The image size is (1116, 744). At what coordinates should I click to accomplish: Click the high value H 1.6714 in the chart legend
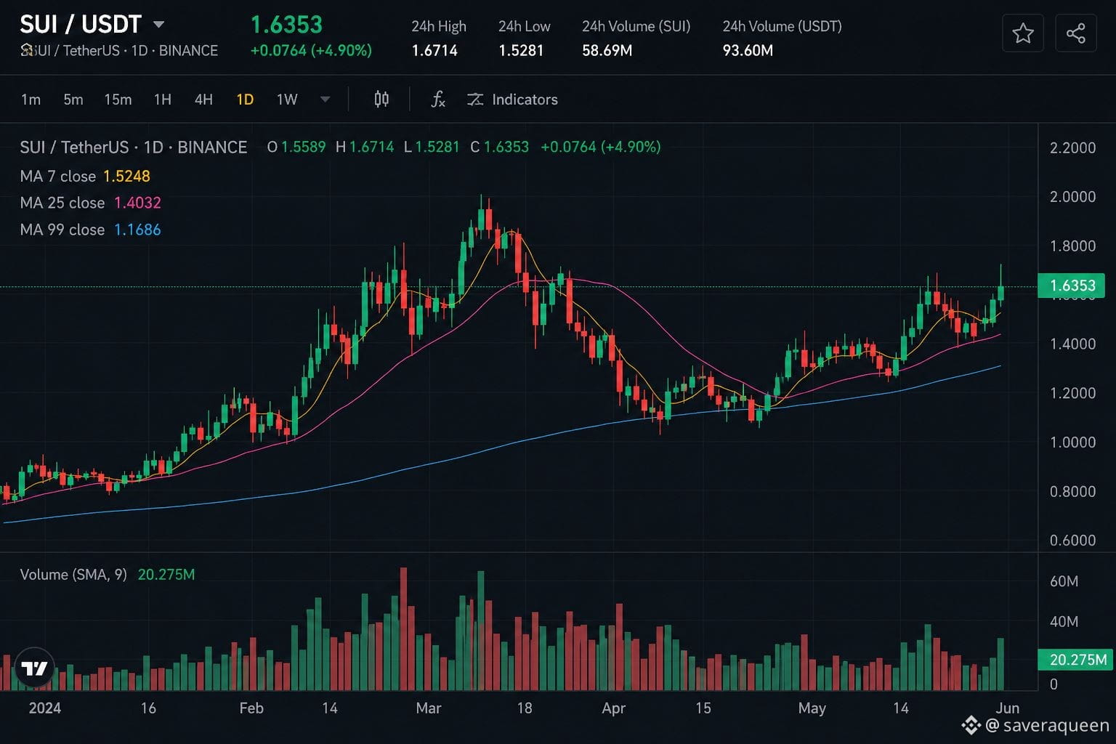coord(365,147)
